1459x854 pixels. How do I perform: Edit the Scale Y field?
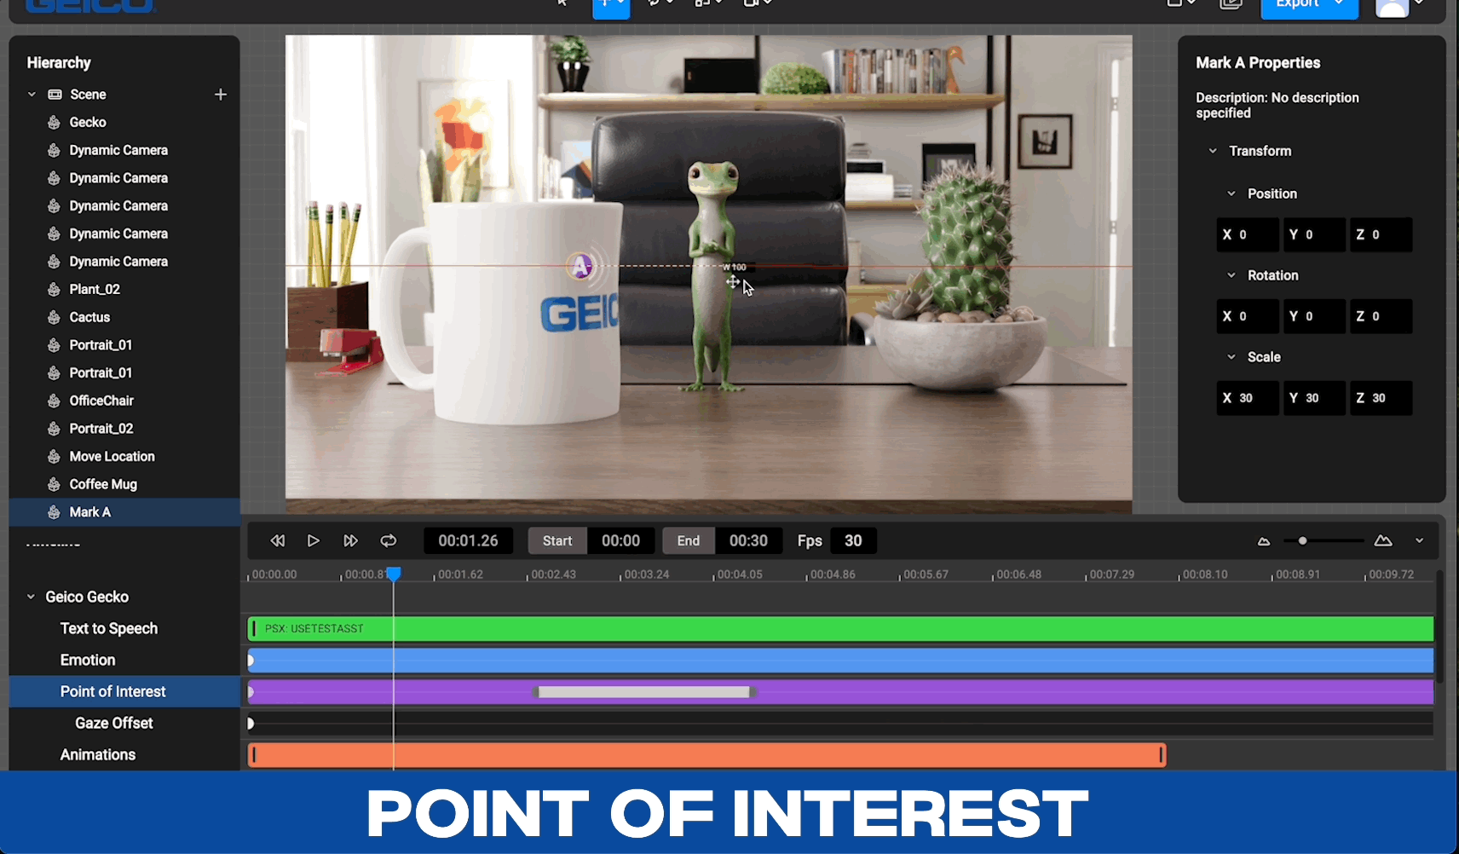(x=1314, y=398)
